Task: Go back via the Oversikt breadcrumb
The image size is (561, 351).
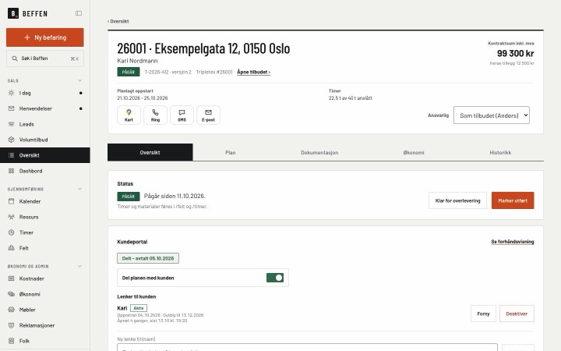Action: tap(118, 22)
